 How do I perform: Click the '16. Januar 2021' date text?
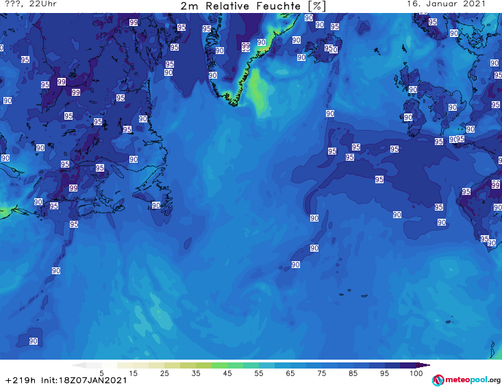(x=446, y=4)
